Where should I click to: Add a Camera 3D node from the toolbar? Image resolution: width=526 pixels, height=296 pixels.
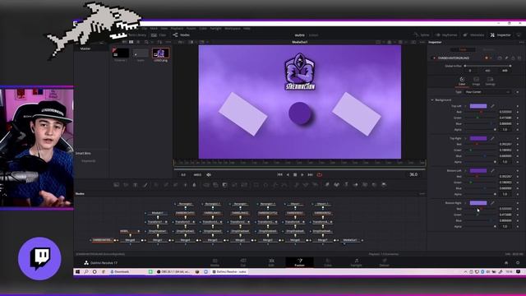pyautogui.click(x=365, y=184)
